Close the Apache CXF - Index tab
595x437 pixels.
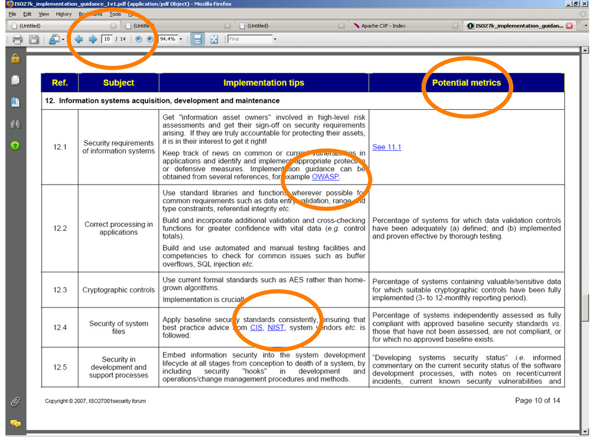coord(456,26)
